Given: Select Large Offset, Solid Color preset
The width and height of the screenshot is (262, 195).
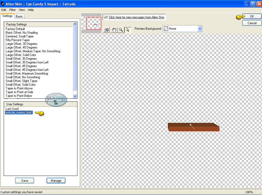Looking at the screenshot, I should (x=21, y=55).
